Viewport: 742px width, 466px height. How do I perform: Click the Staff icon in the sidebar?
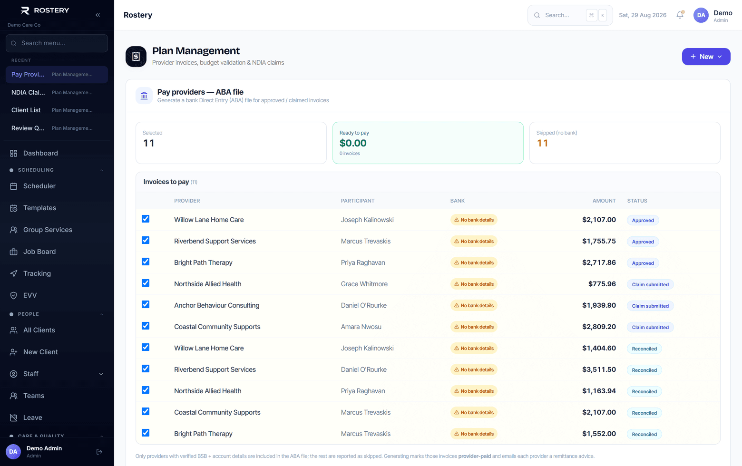pos(14,374)
